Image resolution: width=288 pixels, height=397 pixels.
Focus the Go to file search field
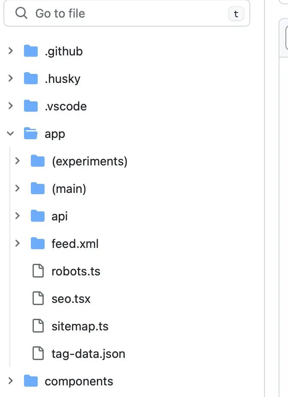coord(127,13)
